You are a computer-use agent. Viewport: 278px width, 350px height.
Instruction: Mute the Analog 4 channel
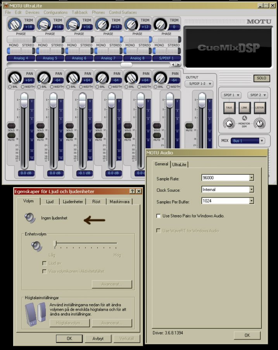point(11,135)
